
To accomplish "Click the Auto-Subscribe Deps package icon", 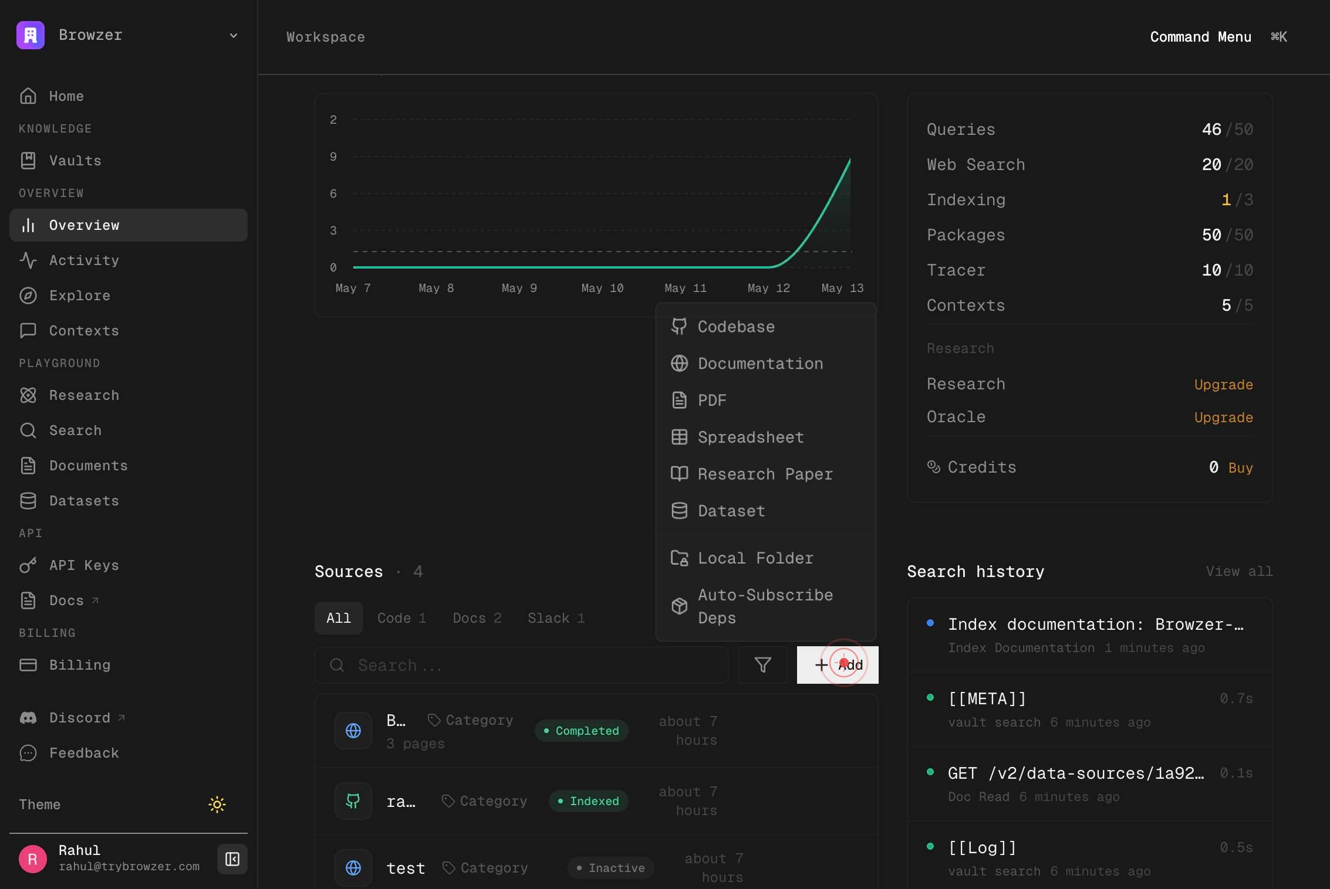I will pyautogui.click(x=679, y=606).
